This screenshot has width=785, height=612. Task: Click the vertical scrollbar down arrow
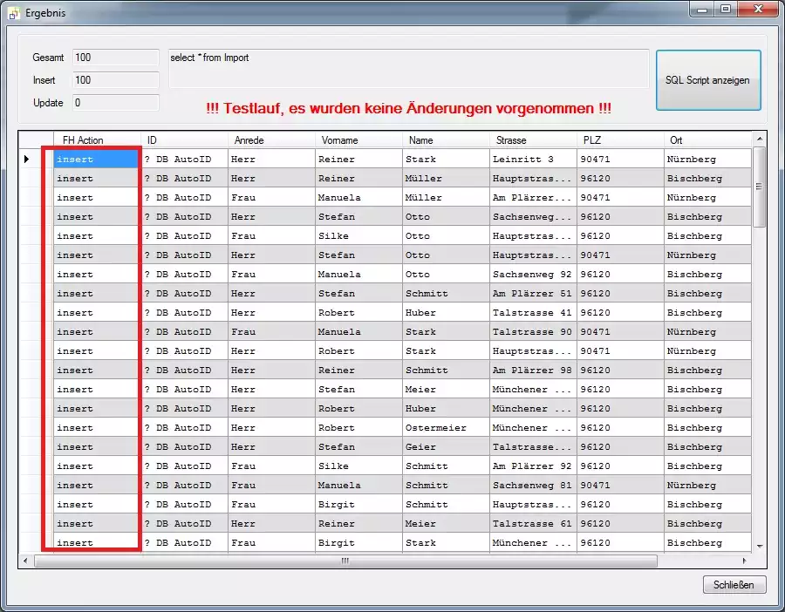point(759,546)
